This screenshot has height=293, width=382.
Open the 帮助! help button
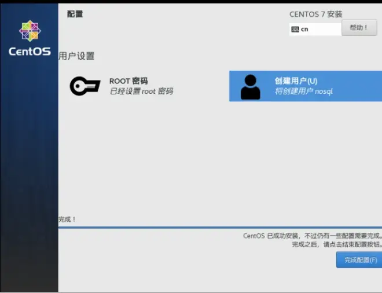pyautogui.click(x=359, y=28)
